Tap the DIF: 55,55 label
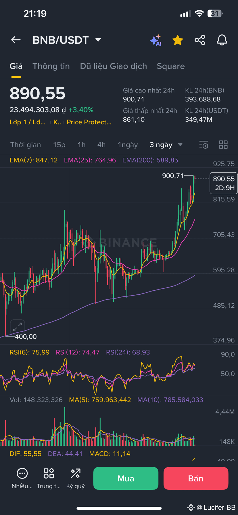This screenshot has width=238, height=515. pos(26,454)
